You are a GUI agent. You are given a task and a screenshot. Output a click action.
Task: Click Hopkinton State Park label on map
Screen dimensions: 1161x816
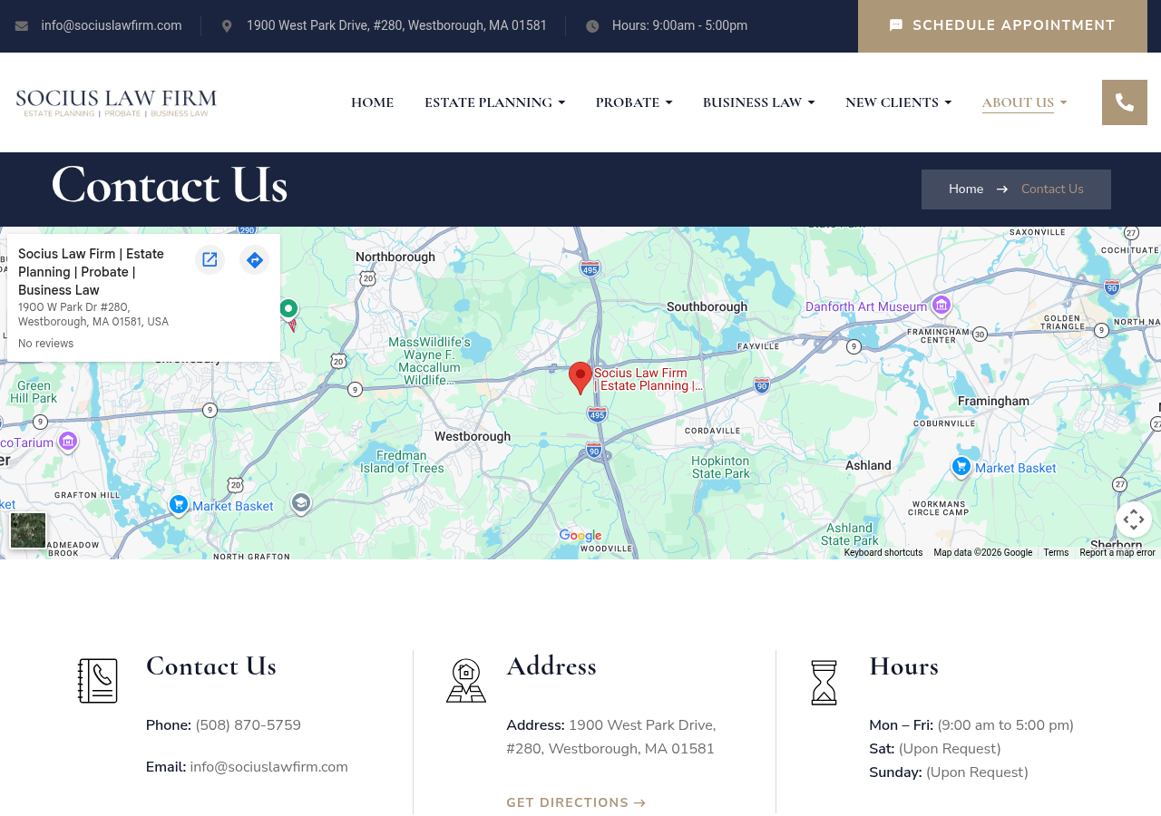click(x=721, y=467)
